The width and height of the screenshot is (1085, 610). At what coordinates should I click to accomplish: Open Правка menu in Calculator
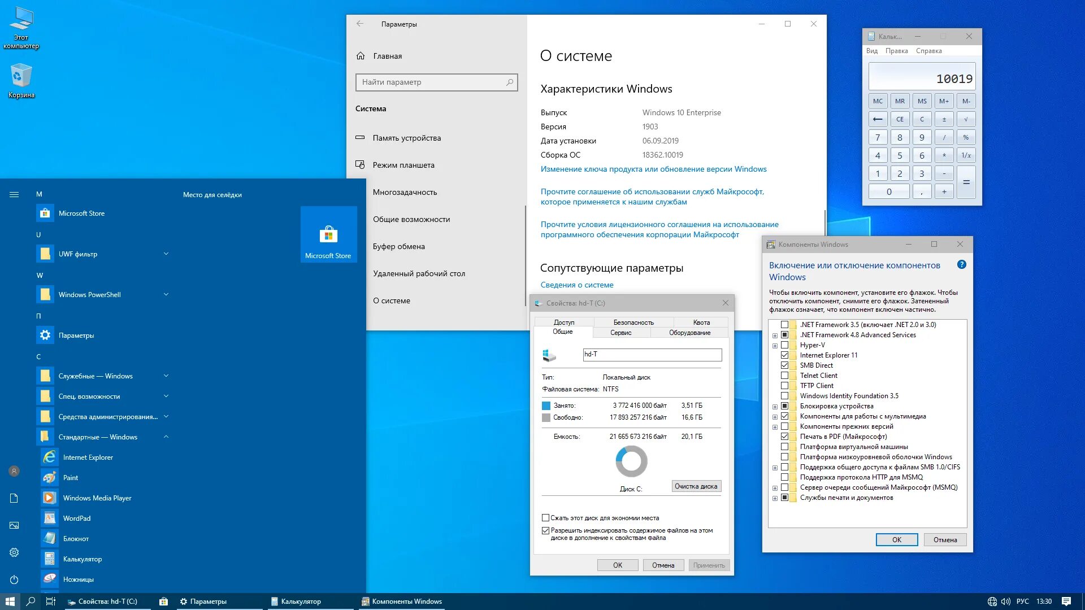tap(897, 51)
